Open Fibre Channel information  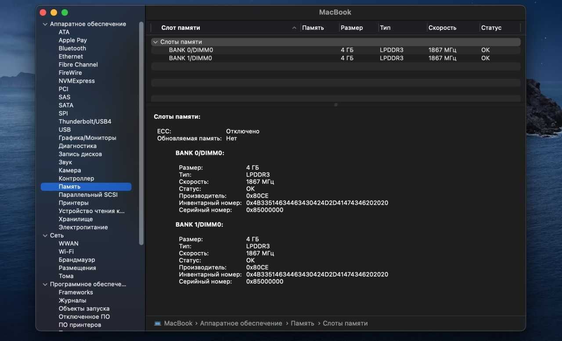[x=78, y=64]
